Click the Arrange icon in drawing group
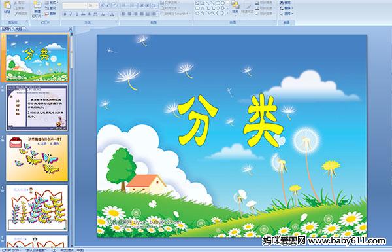Image resolution: width=392 pixels, height=252 pixels. click(x=235, y=7)
